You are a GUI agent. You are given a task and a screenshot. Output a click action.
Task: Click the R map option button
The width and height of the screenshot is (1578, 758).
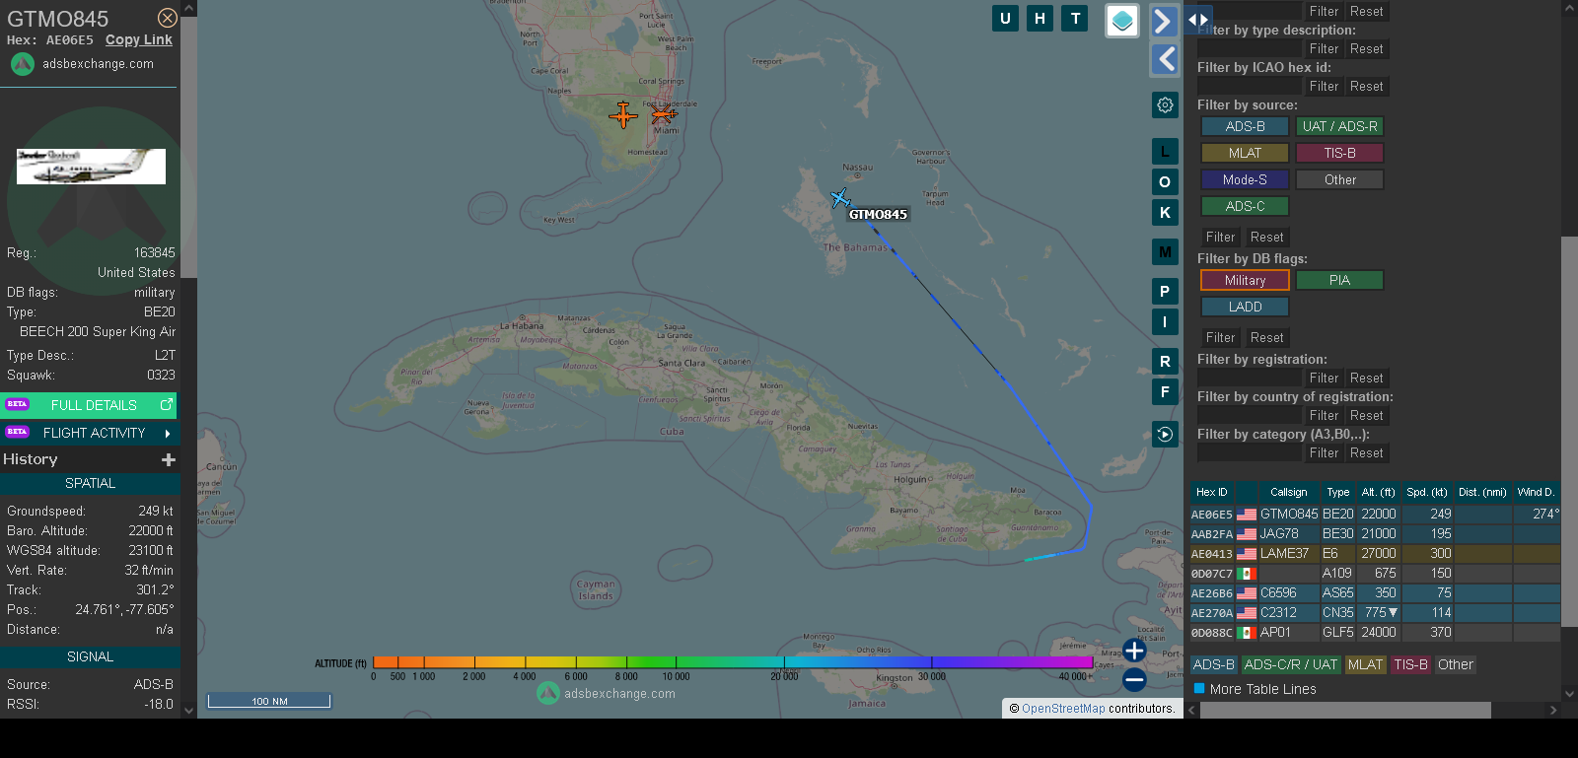point(1165,362)
